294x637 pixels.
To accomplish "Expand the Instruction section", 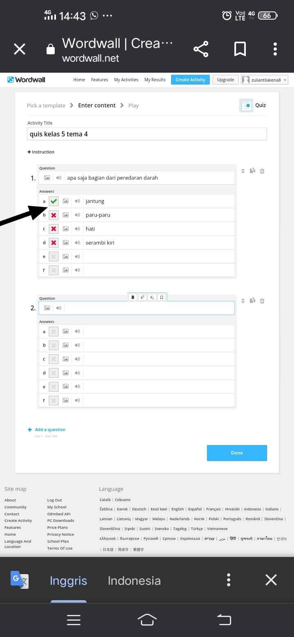I will pyautogui.click(x=41, y=152).
